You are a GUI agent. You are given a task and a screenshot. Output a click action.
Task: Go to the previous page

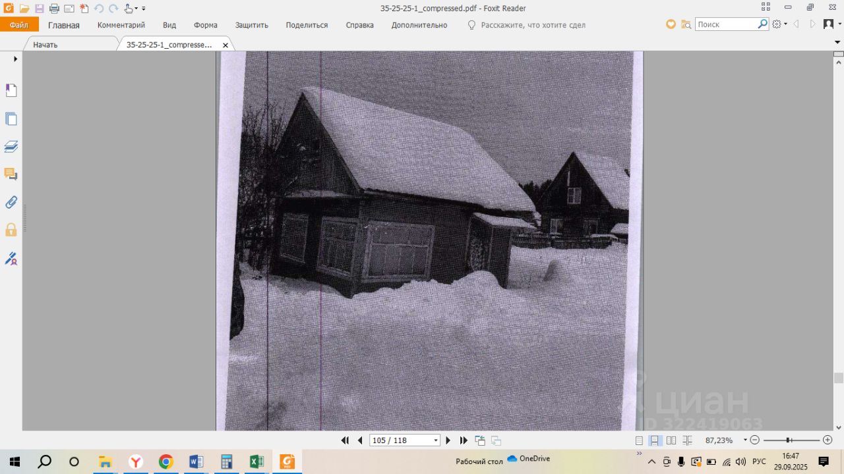point(360,440)
